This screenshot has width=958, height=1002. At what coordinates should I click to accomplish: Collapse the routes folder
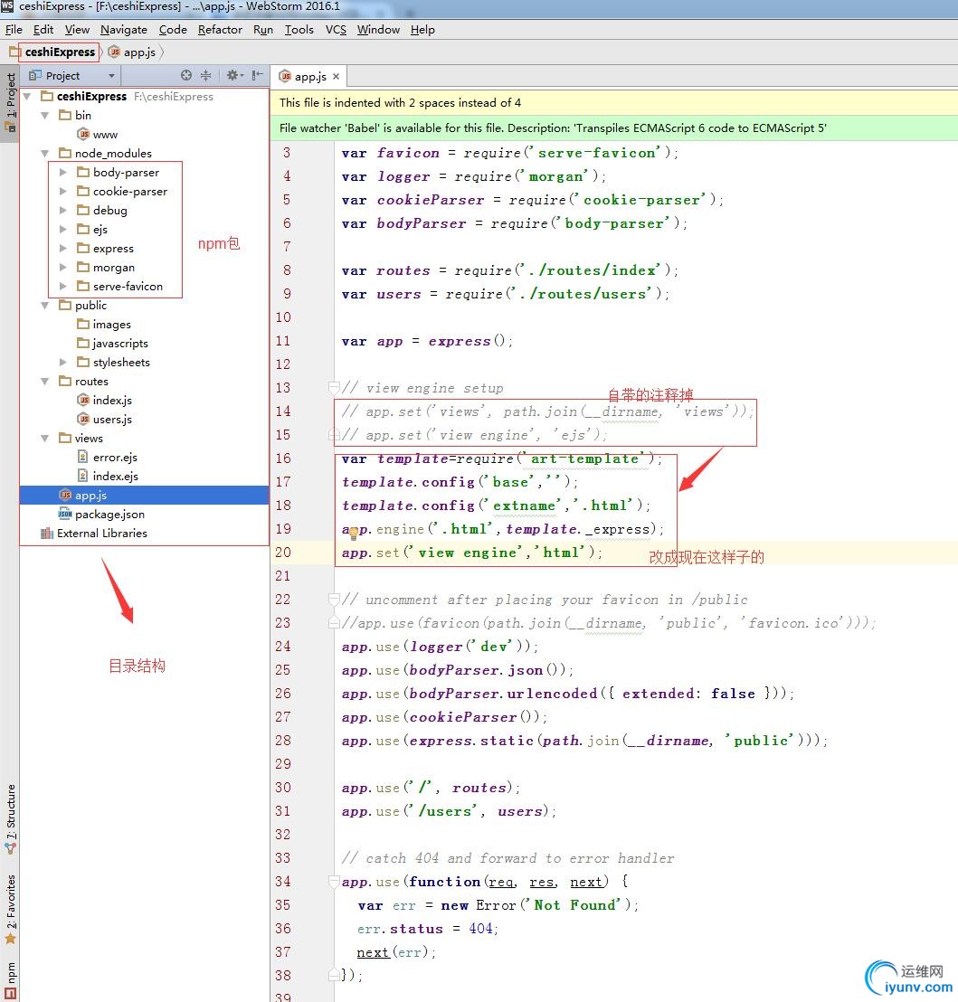point(44,382)
